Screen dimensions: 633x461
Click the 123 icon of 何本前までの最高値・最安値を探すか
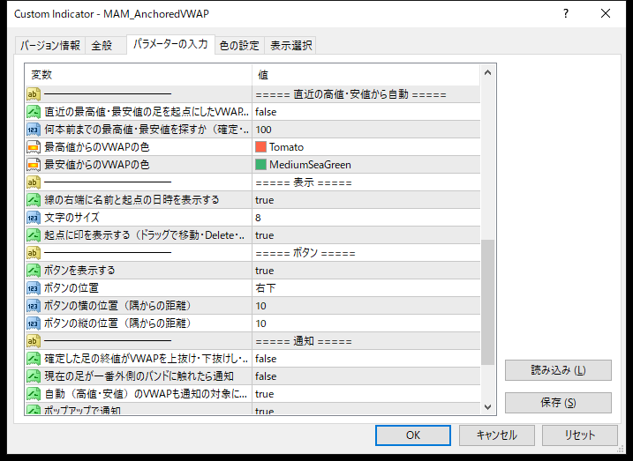pyautogui.click(x=34, y=130)
